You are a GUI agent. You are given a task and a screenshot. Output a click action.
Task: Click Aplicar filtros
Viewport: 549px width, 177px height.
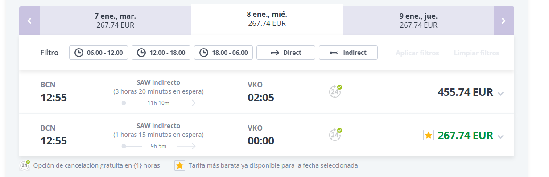pos(417,53)
